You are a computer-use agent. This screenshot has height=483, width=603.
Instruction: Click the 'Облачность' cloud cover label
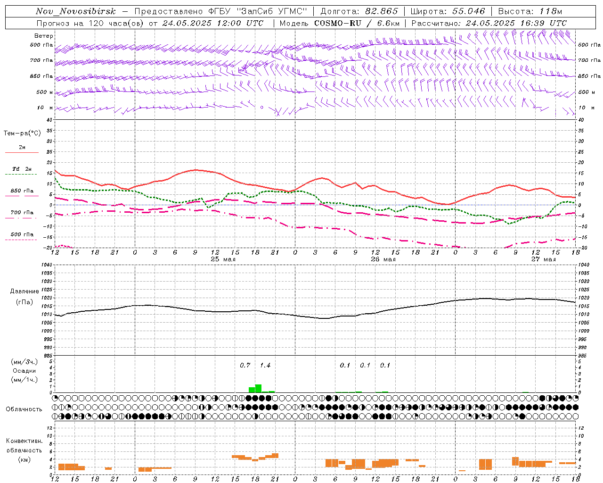(24, 409)
